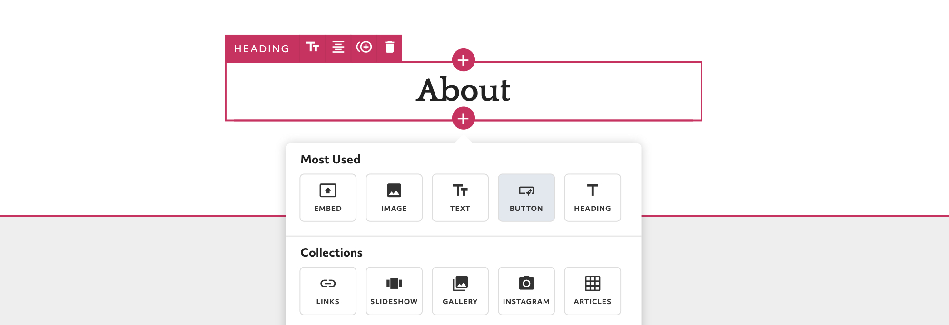The width and height of the screenshot is (949, 325).
Task: Click the Most Used section title
Action: click(x=330, y=160)
